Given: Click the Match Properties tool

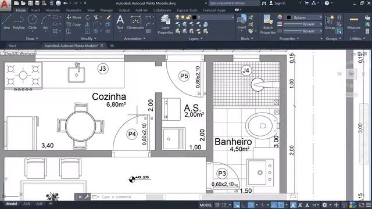Looking at the screenshot, I should coord(268,24).
